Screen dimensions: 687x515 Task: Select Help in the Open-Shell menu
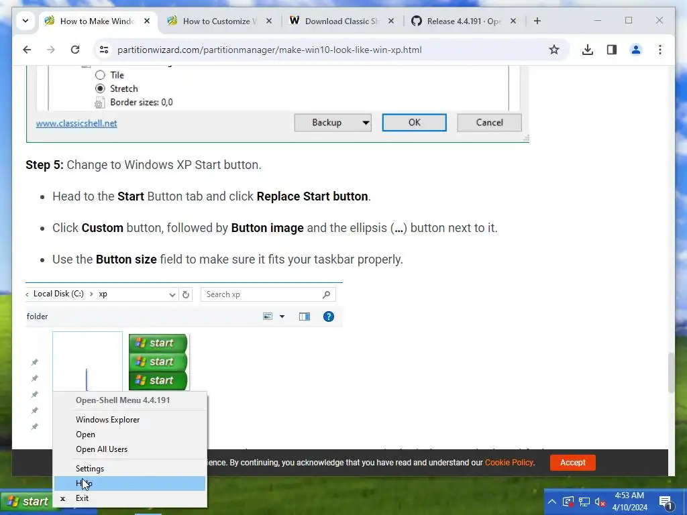coord(129,483)
